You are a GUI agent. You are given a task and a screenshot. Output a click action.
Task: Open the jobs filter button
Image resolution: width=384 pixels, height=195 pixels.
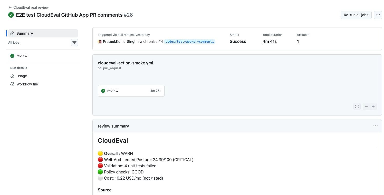(74, 43)
